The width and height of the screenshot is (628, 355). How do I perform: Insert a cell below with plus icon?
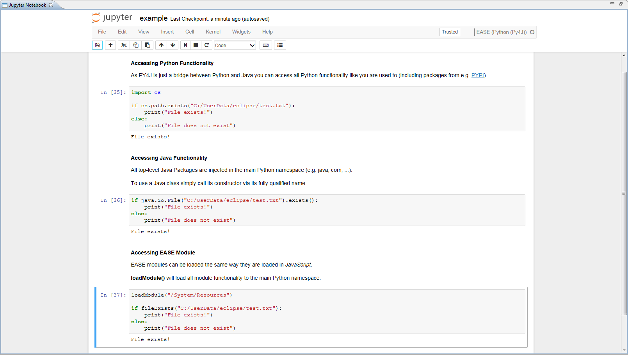(x=110, y=45)
